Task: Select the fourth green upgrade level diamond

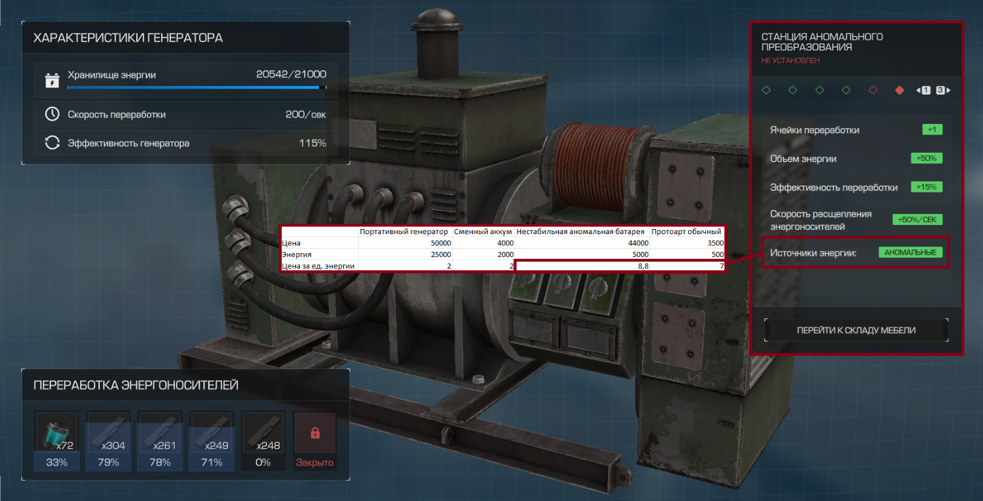Action: (846, 90)
